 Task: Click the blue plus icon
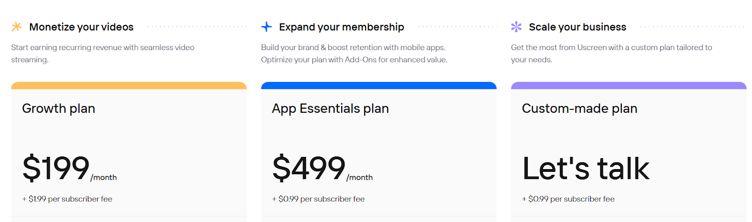[266, 27]
